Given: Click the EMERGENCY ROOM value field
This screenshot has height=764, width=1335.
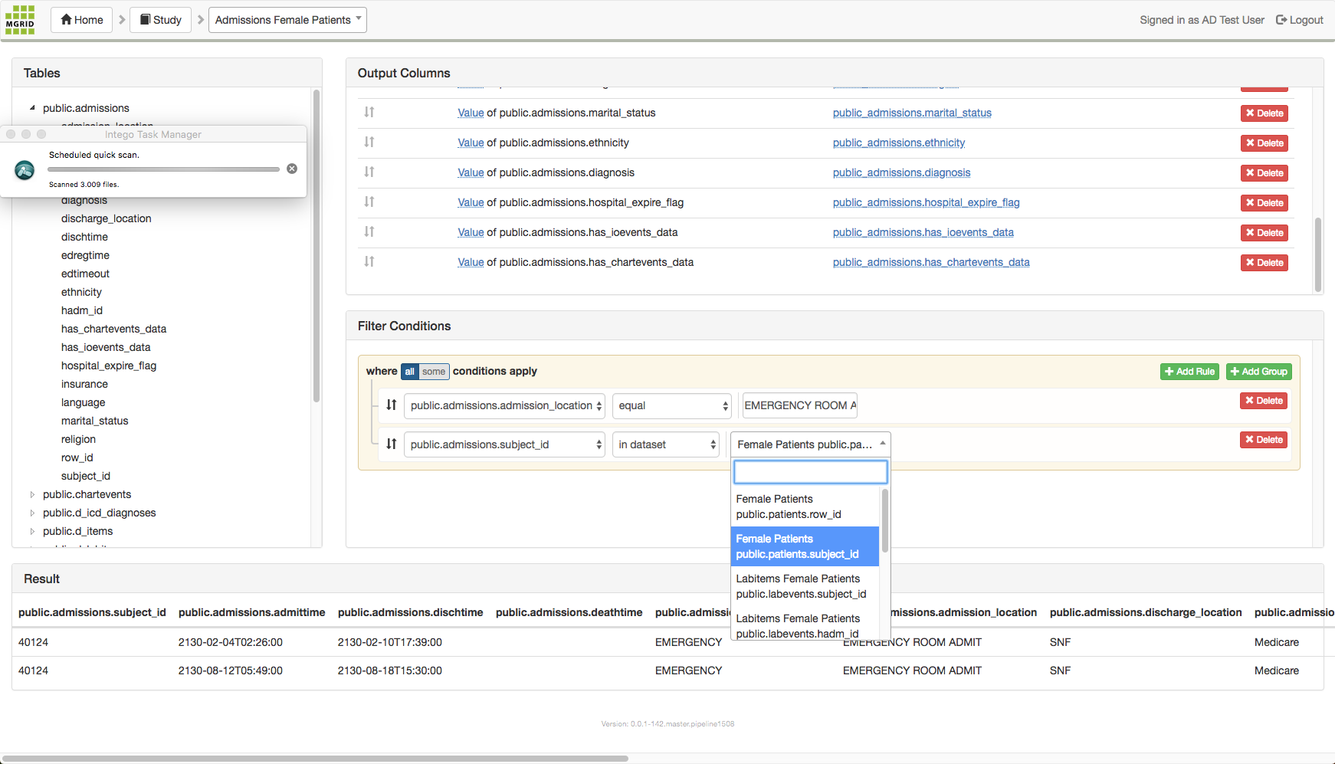Looking at the screenshot, I should point(800,405).
